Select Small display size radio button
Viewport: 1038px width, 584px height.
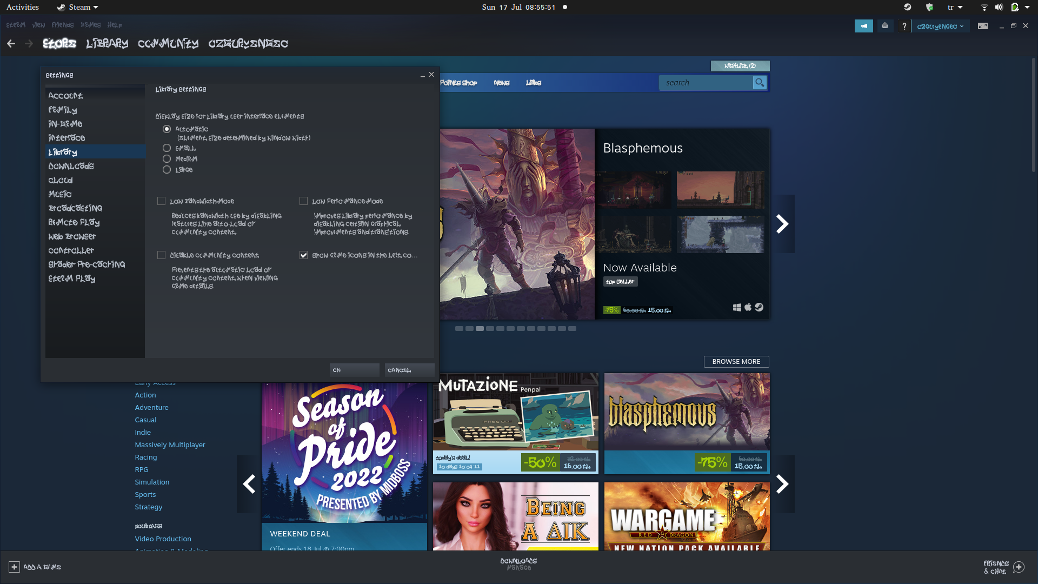tap(167, 148)
